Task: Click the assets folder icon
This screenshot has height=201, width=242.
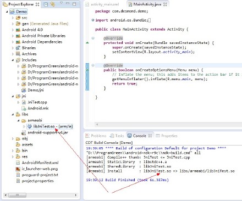Action: coord(18,144)
